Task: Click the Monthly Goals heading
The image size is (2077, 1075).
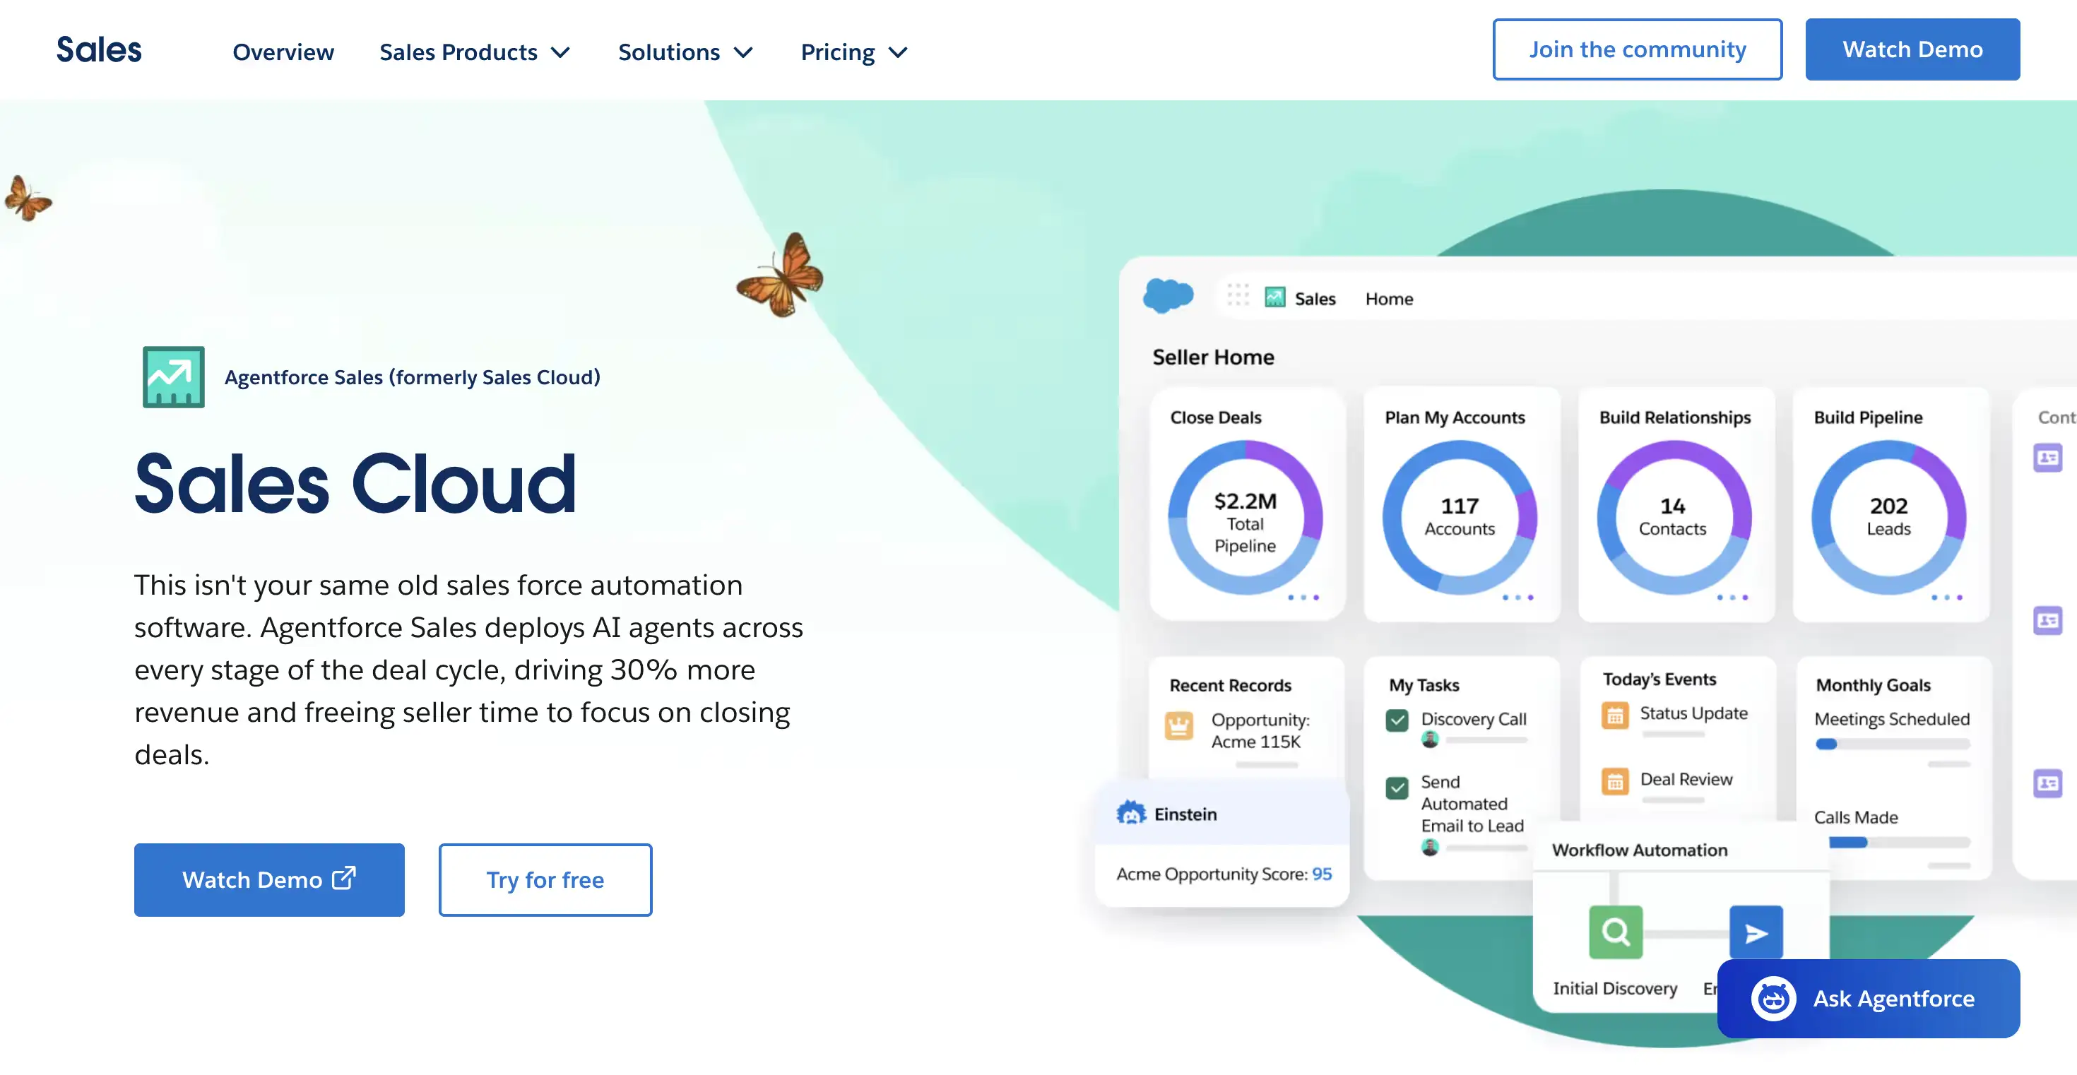Action: [1873, 685]
